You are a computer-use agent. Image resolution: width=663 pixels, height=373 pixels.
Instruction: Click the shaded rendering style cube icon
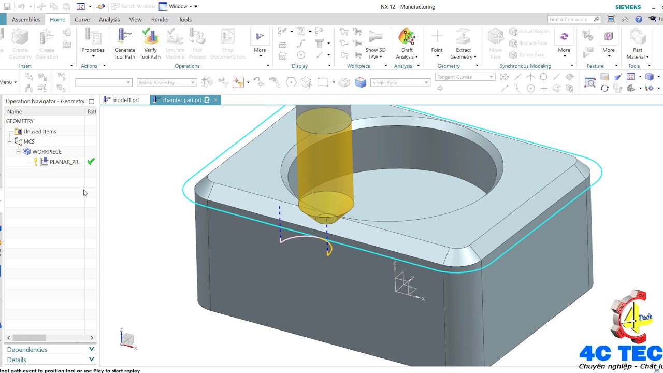(649, 77)
